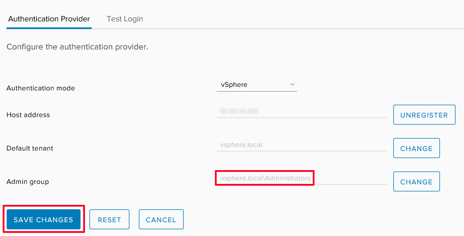Screen dimensions: 464x236
Task: Save changes with the SAVE CHANGES button
Action: coord(44,220)
